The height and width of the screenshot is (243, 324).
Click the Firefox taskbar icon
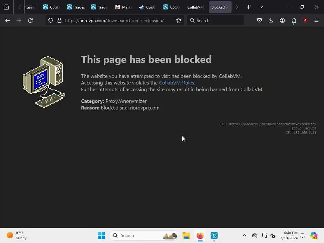tap(200, 235)
